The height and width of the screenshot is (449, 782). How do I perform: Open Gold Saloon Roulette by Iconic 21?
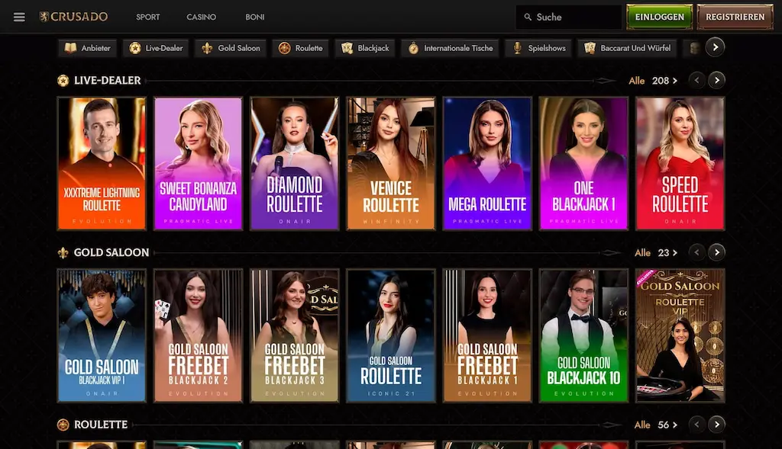391,335
